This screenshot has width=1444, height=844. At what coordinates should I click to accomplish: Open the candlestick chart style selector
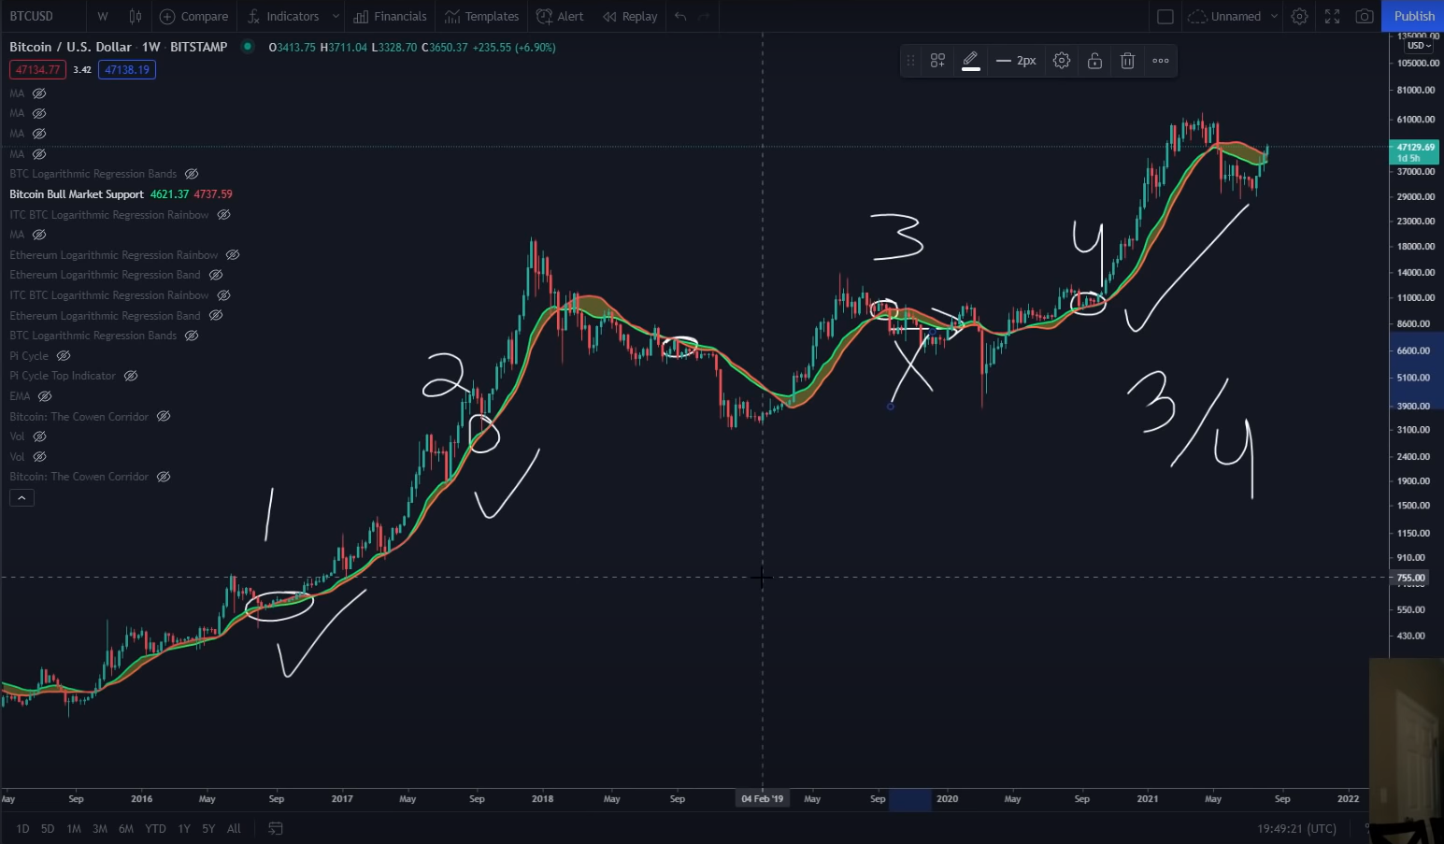coord(136,16)
